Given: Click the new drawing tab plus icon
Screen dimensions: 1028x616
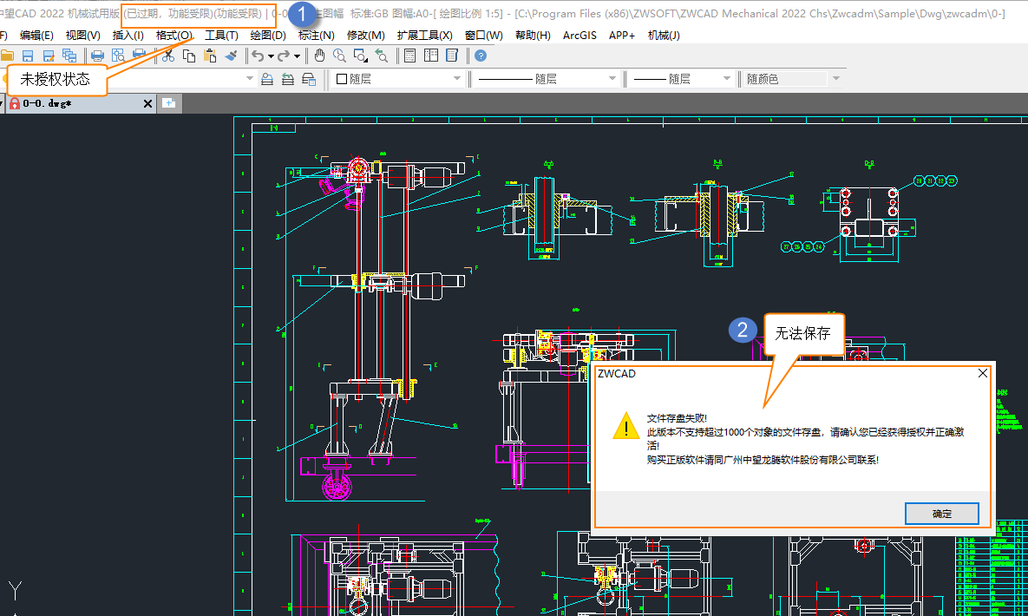Looking at the screenshot, I should point(169,103).
